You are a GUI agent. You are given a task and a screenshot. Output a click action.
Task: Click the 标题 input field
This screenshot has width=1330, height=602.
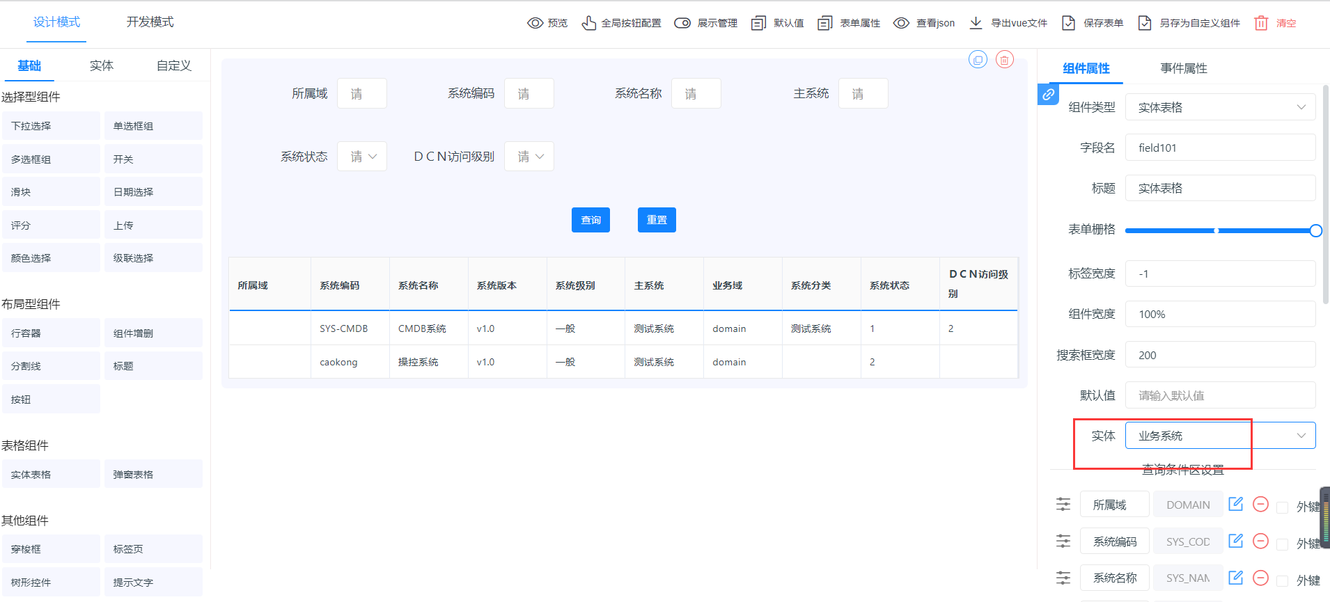1221,188
